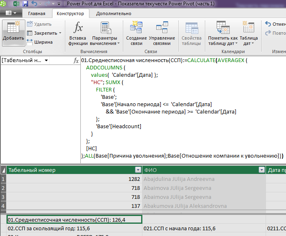Click the Date Table (Таблица дат) icon
The image size is (286, 236).
tap(248, 27)
